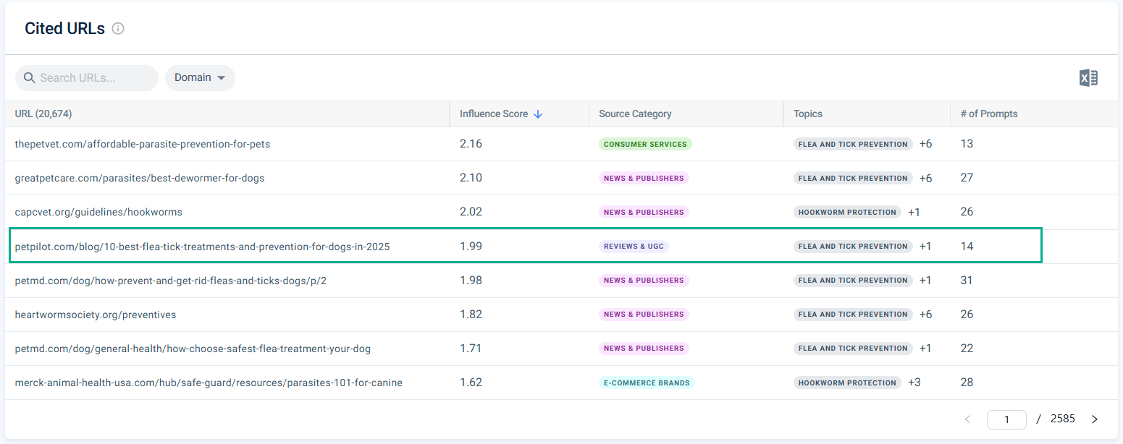Click the E-Commerce Brands category tag
The height and width of the screenshot is (444, 1123).
point(647,383)
